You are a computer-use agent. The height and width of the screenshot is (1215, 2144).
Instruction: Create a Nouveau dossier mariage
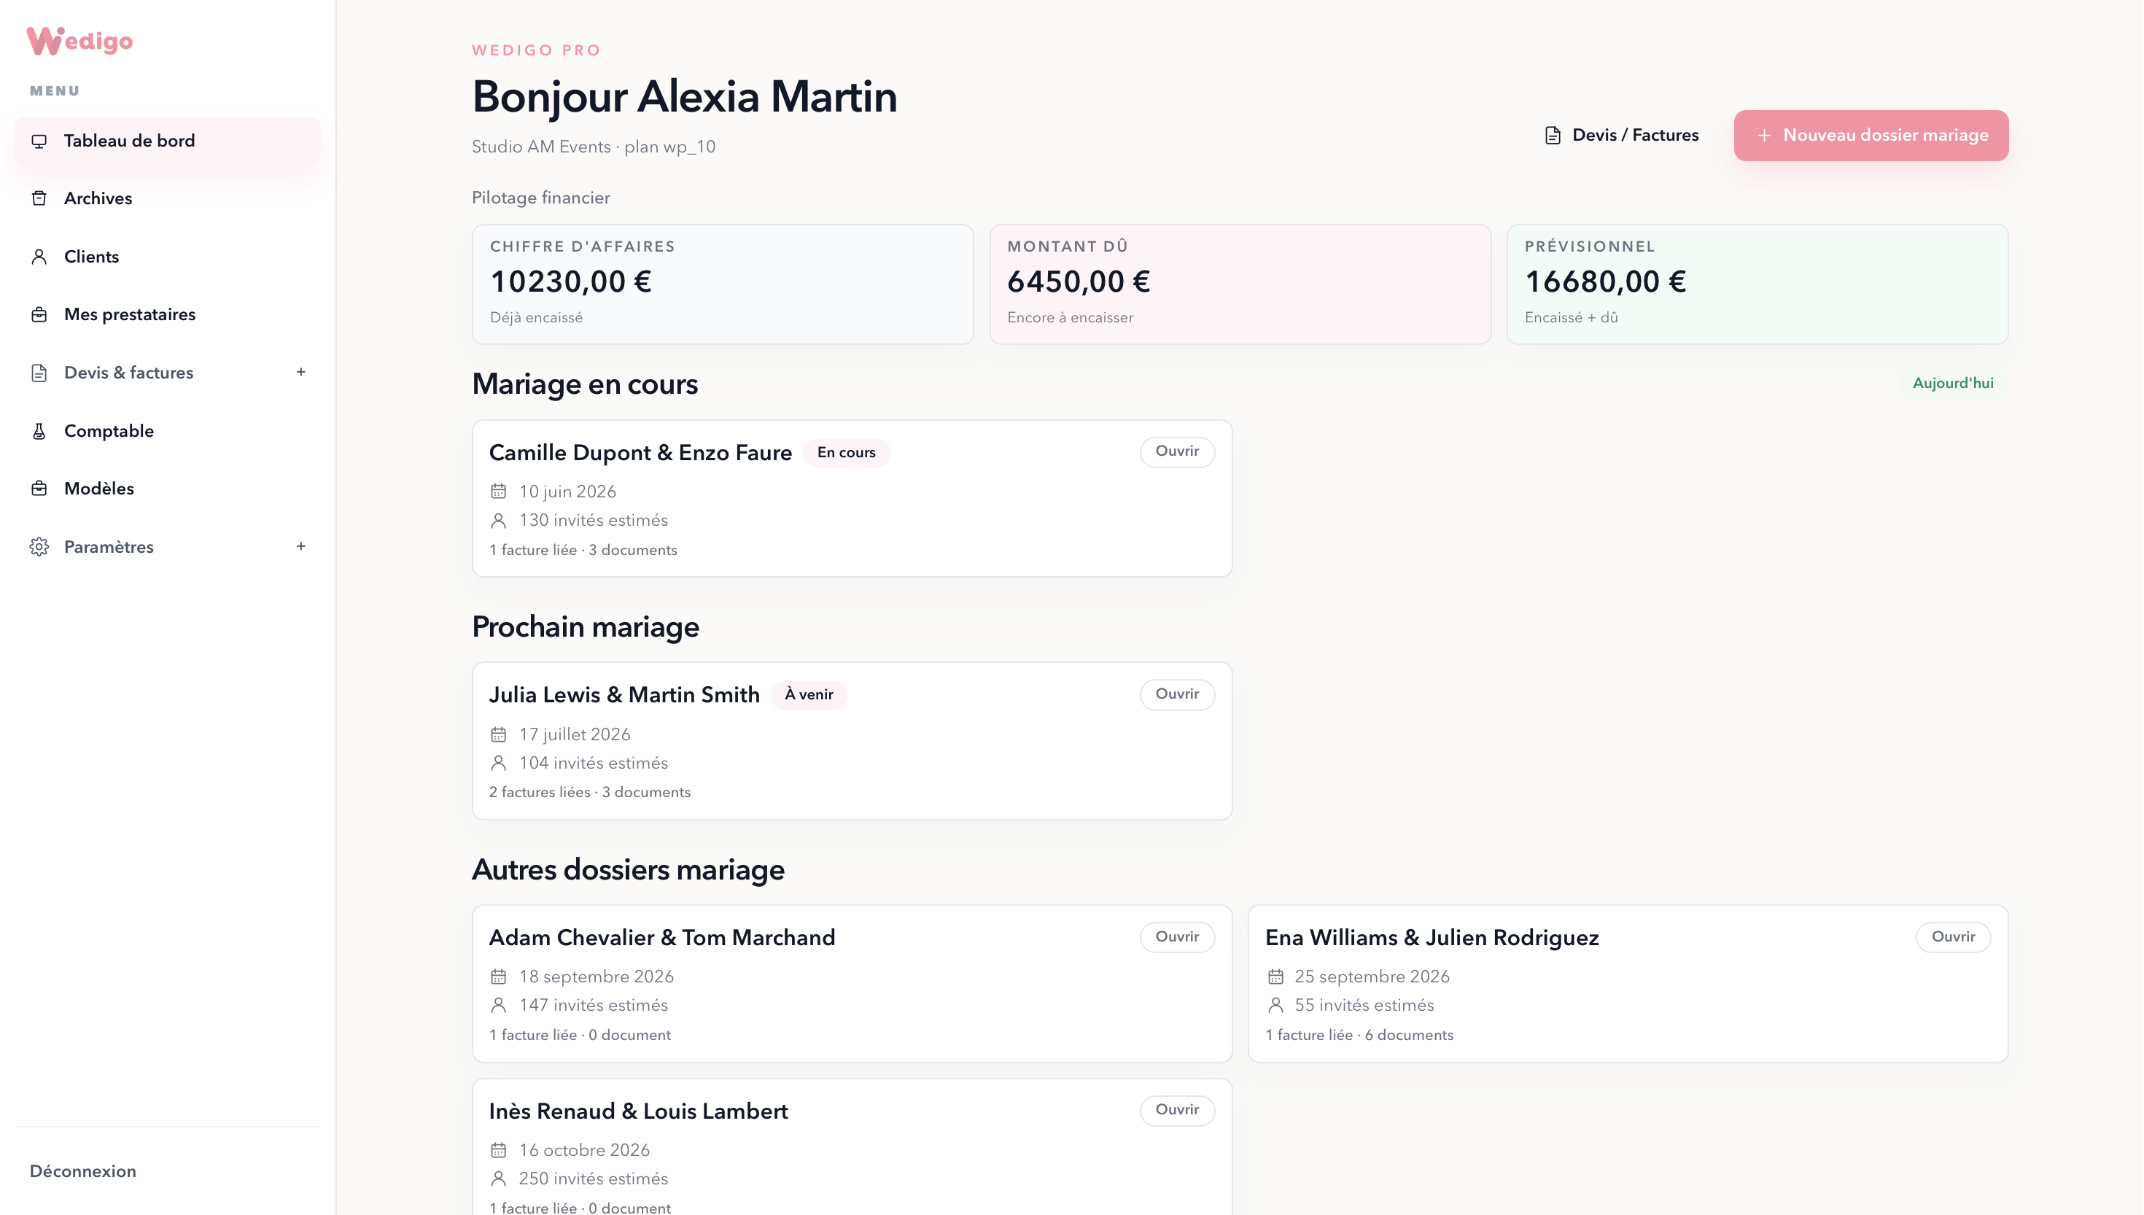point(1871,135)
